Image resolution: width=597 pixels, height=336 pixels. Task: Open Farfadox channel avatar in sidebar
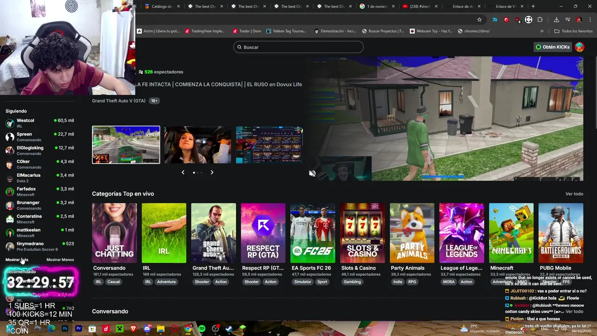pyautogui.click(x=10, y=191)
